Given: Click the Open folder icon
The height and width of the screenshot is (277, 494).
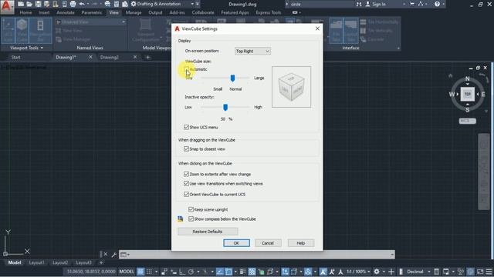Looking at the screenshot, I should [x=29, y=4].
